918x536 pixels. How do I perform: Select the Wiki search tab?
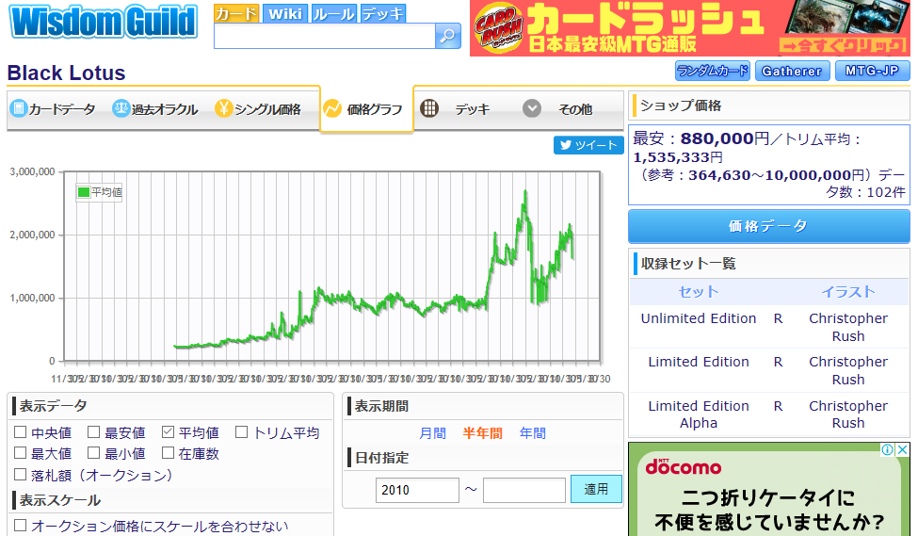(x=285, y=13)
